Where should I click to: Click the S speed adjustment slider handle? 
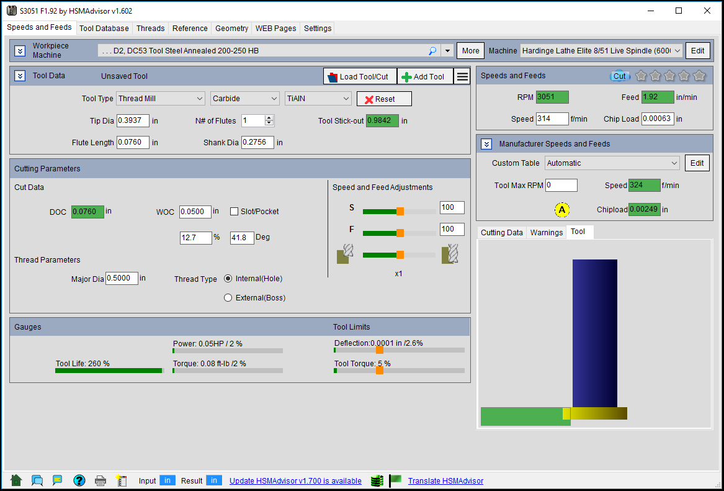click(x=400, y=211)
